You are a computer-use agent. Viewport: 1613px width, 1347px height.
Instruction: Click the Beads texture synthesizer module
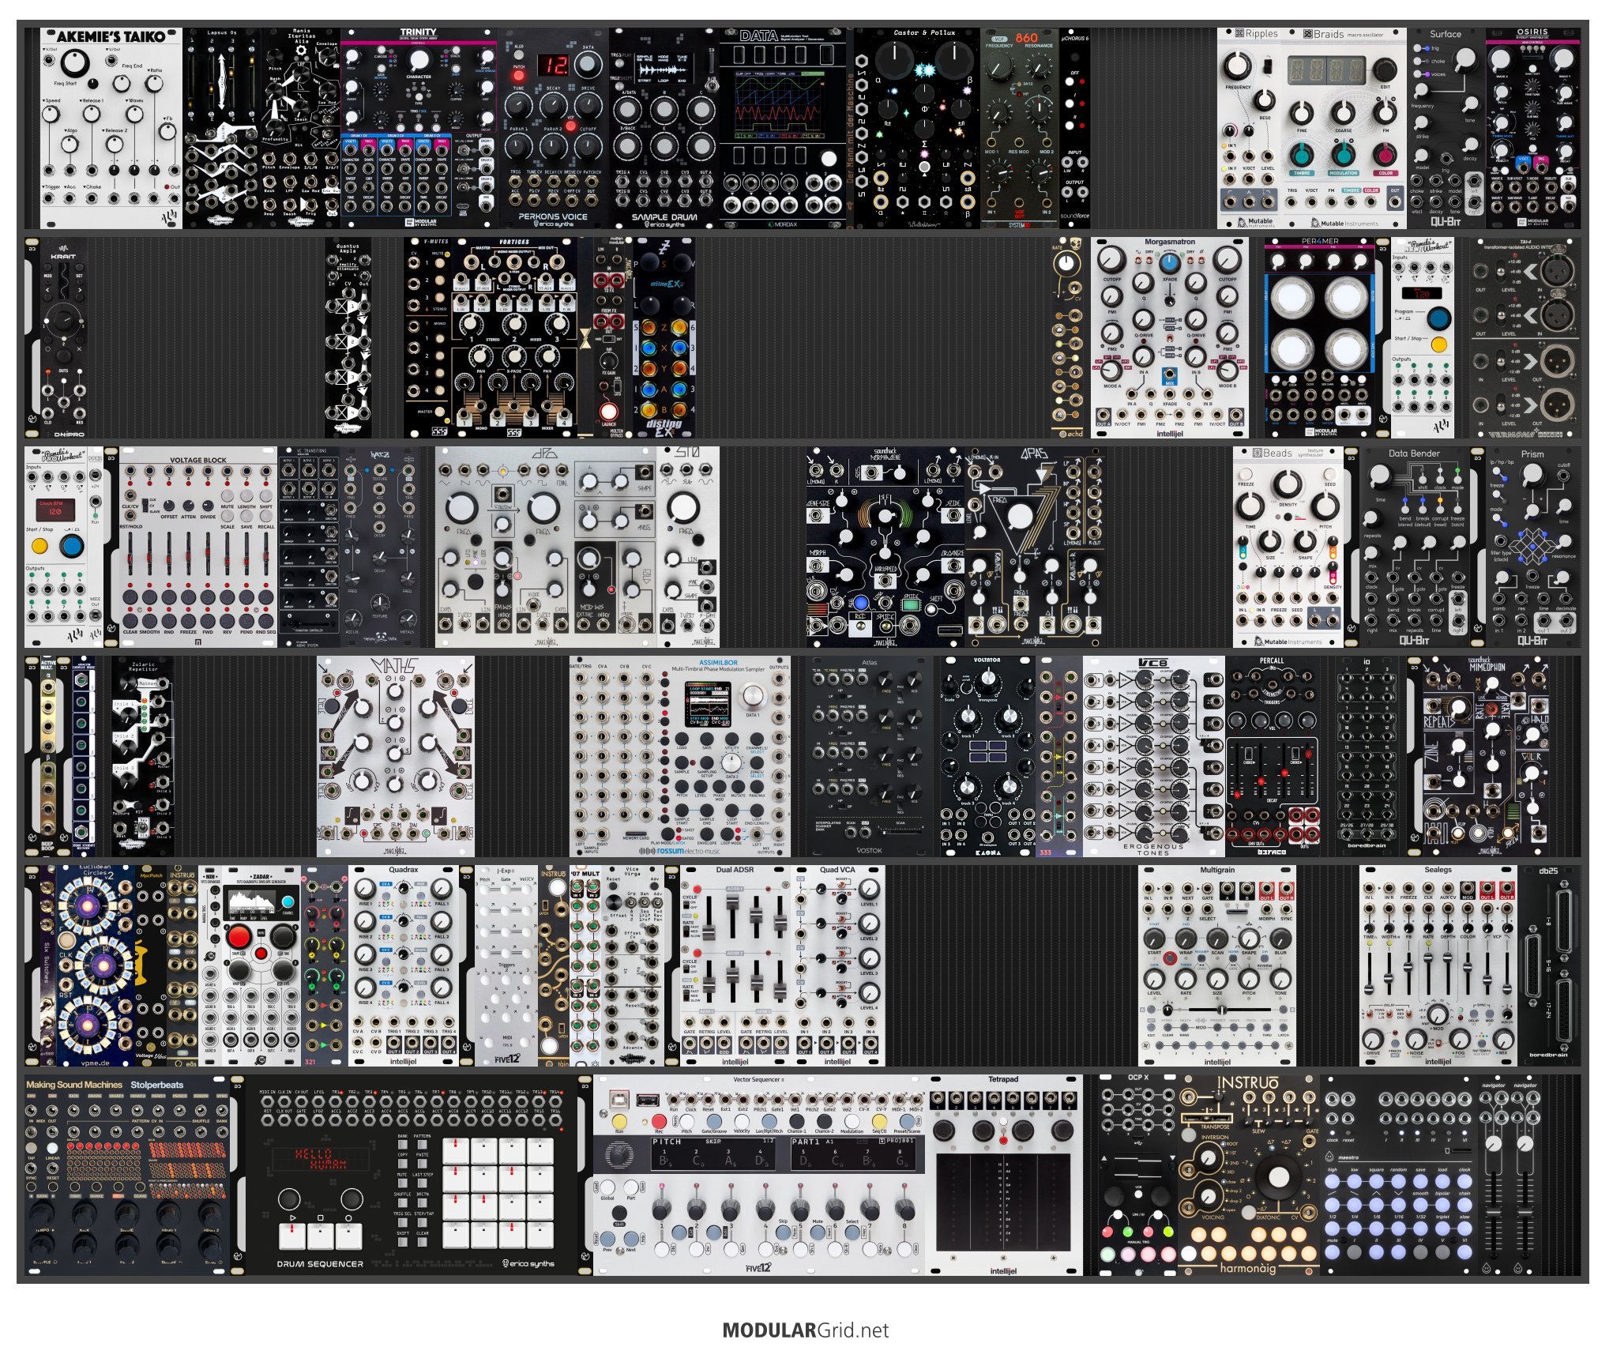tap(1288, 547)
